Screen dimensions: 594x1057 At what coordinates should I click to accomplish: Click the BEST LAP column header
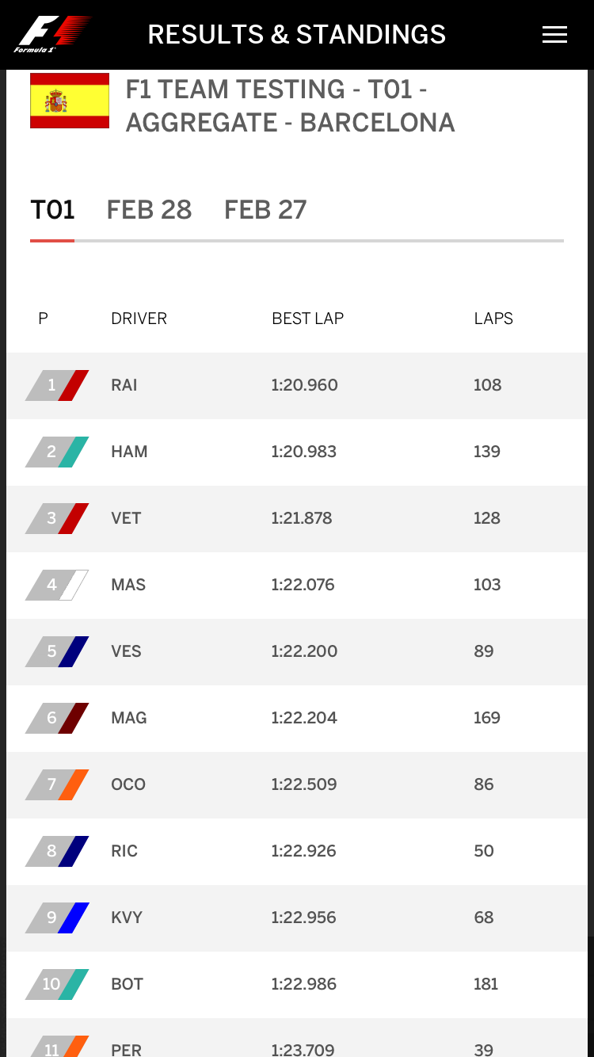(307, 319)
